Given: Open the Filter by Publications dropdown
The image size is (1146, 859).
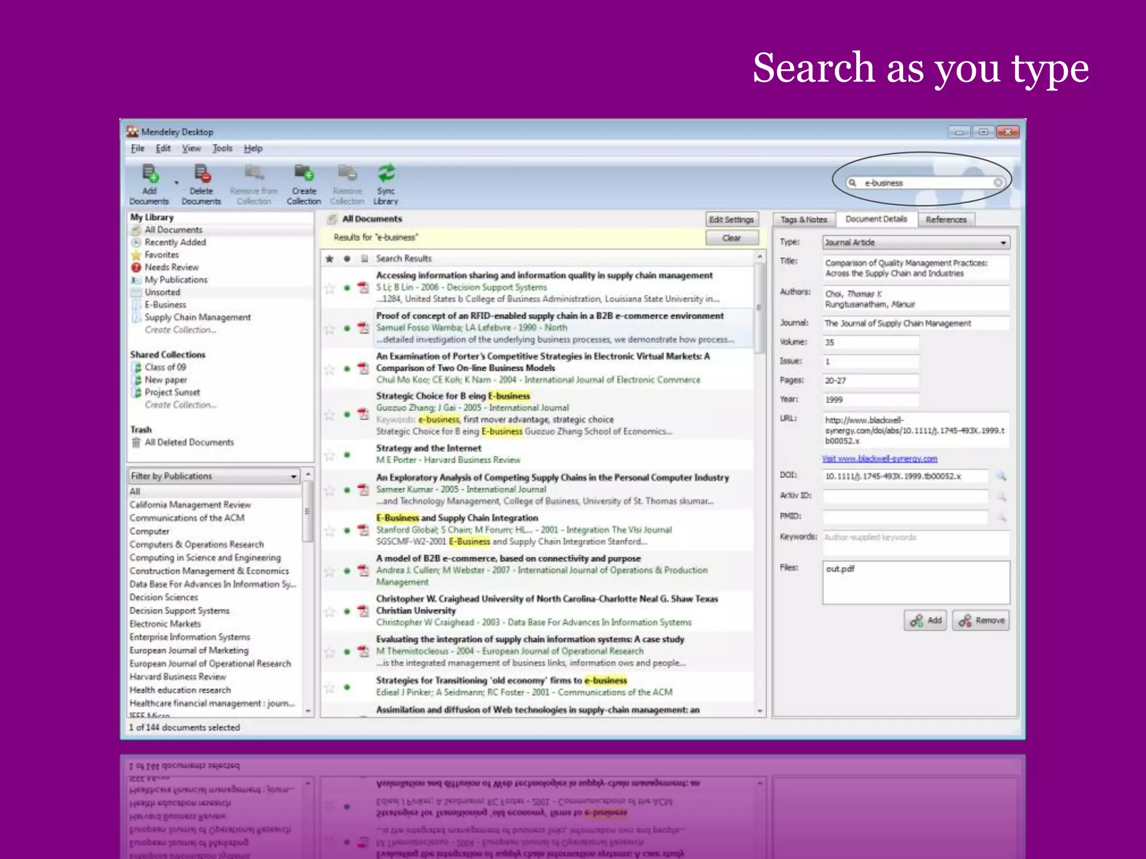Looking at the screenshot, I should 214,476.
